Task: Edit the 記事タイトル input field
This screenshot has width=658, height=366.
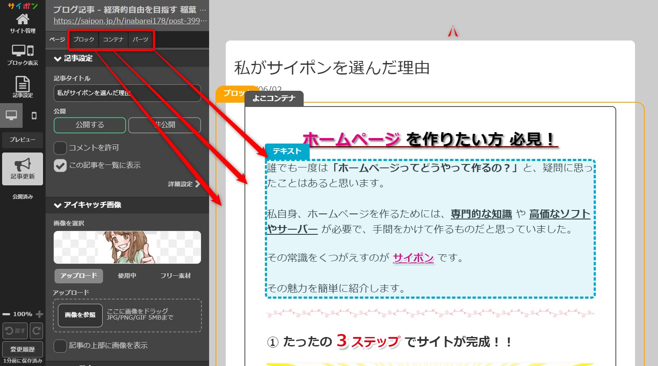Action: point(127,93)
